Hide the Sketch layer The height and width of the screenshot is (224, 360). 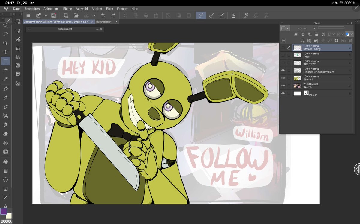tap(283, 86)
